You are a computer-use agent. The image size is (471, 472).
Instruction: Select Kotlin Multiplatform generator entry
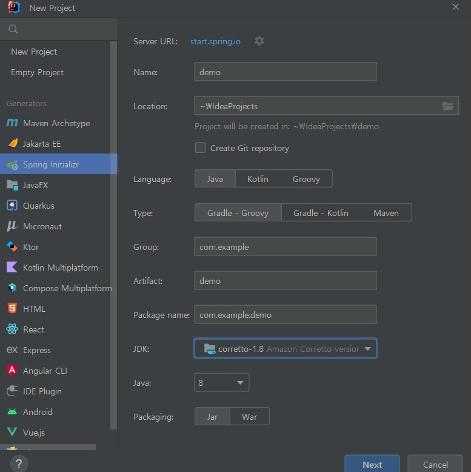[55, 268]
